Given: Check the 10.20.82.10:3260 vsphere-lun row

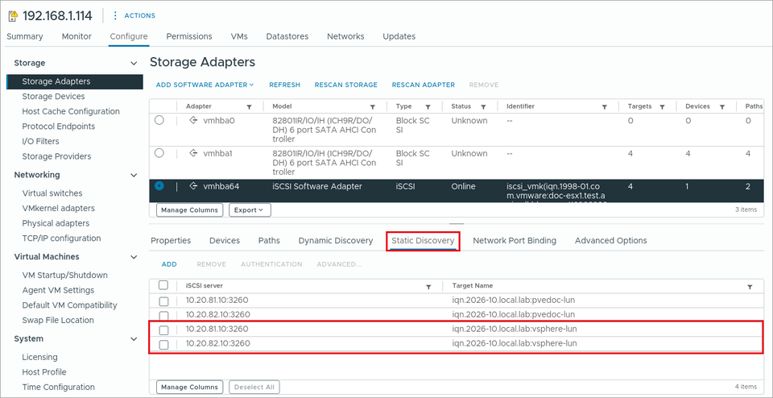Looking at the screenshot, I should (x=164, y=344).
